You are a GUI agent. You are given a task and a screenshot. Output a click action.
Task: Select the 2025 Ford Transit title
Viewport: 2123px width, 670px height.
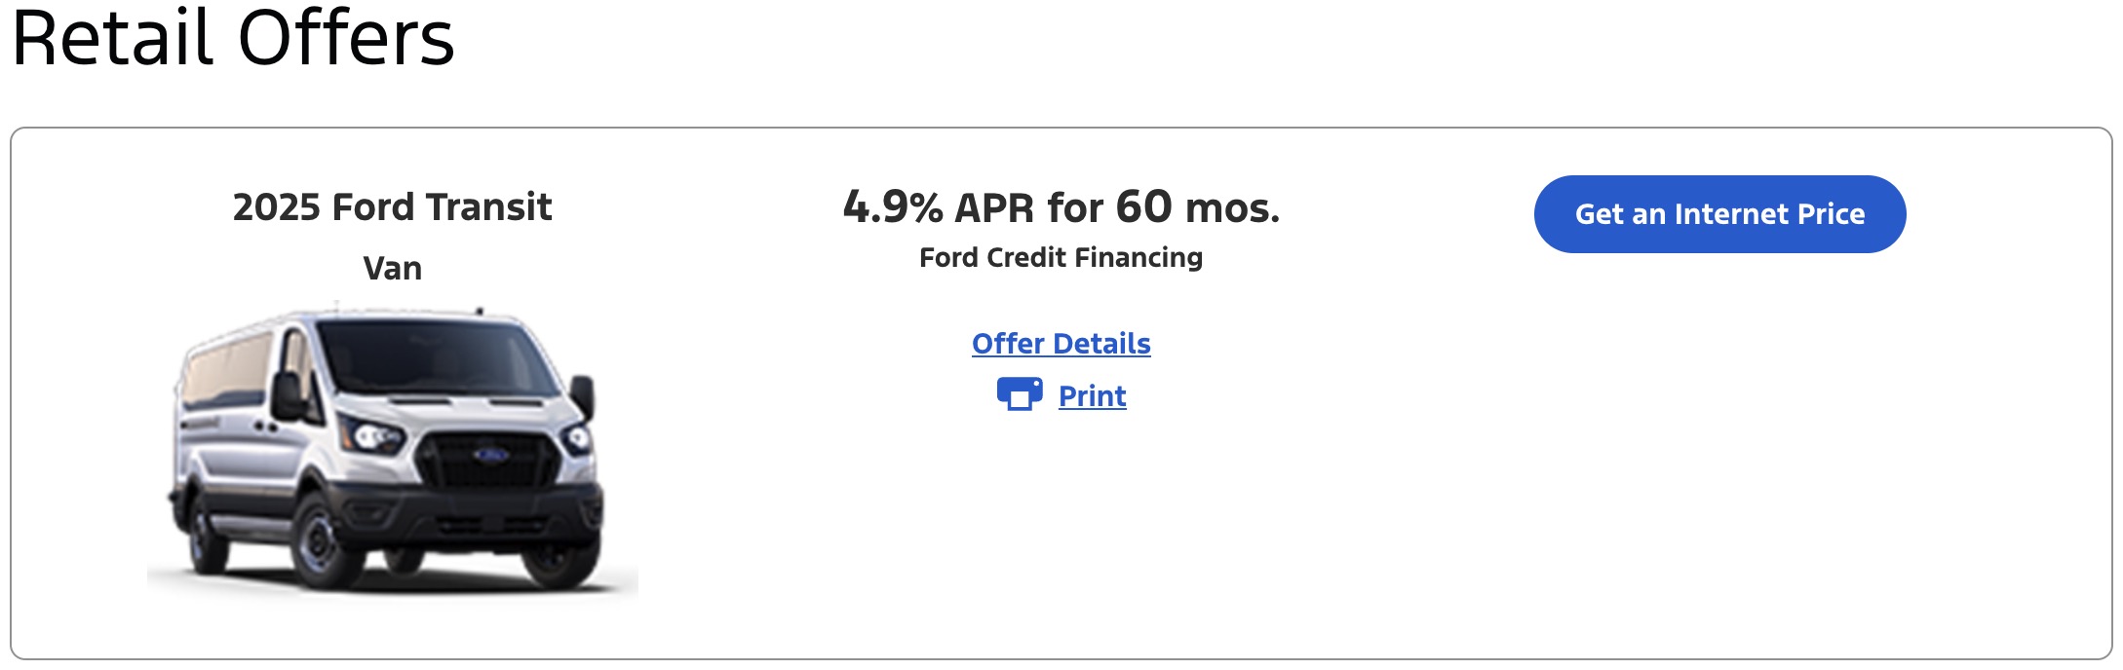click(x=392, y=207)
